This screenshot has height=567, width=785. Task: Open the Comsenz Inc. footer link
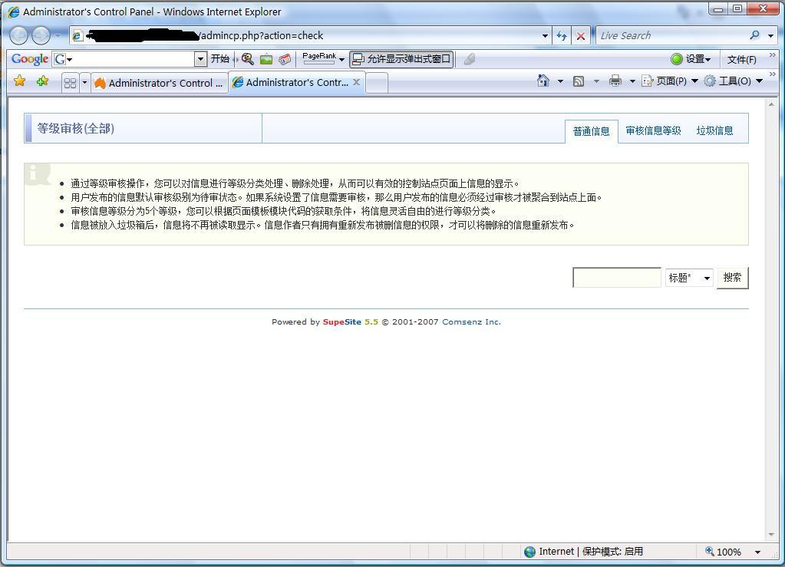click(471, 321)
